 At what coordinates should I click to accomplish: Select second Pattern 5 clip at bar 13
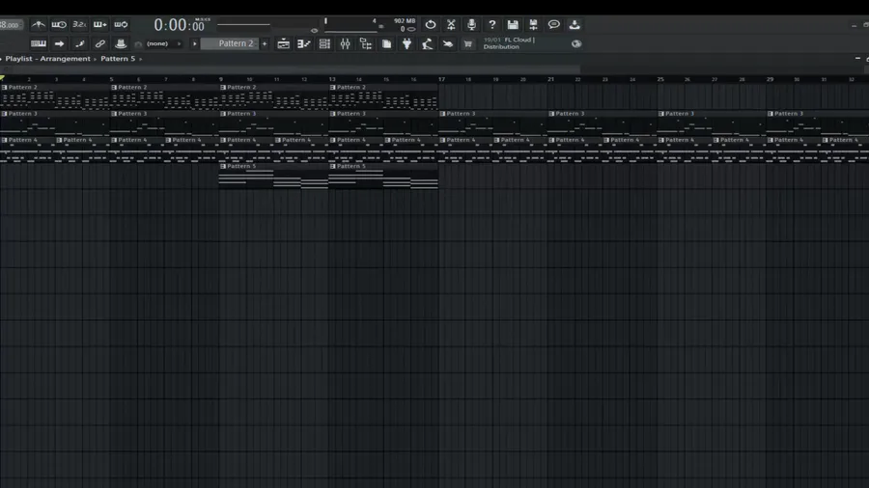point(383,176)
